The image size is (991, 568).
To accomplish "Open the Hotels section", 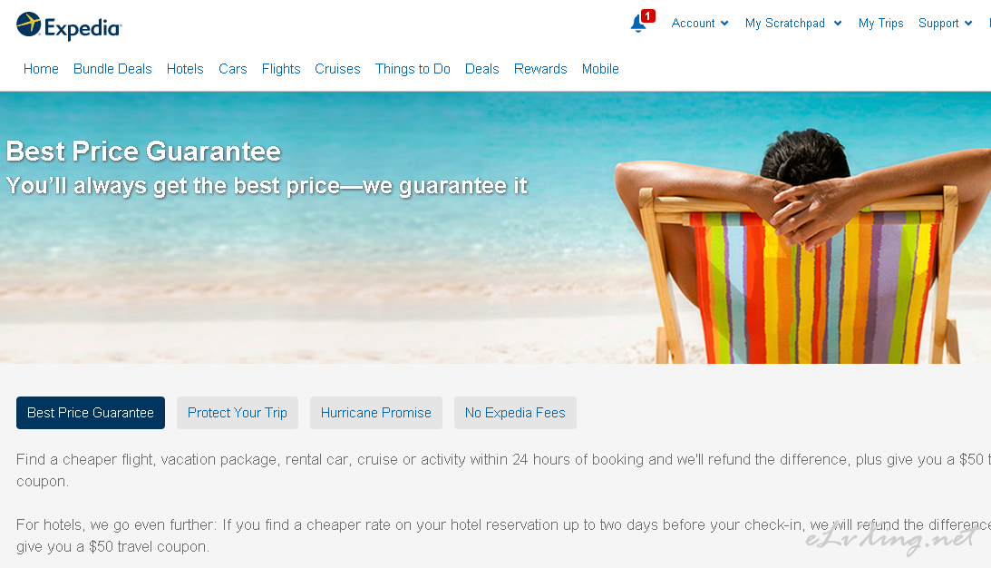I will coord(185,69).
